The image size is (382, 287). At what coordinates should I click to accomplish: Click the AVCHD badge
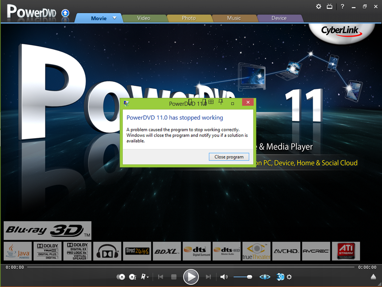coord(286,251)
